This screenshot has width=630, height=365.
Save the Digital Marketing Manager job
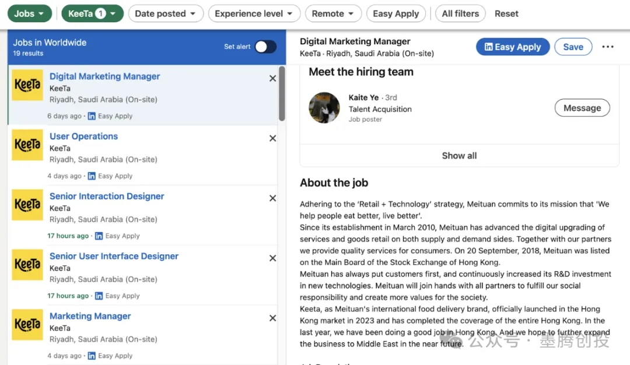click(573, 47)
